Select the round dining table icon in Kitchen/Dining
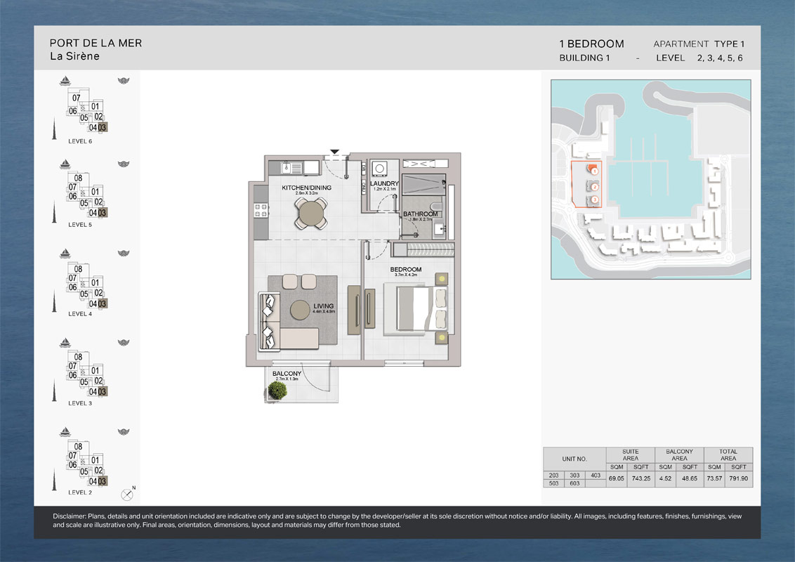 coord(311,214)
